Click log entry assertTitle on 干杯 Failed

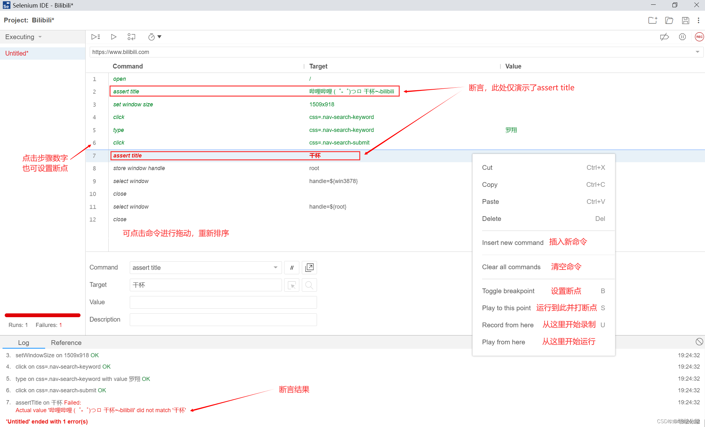pos(48,403)
